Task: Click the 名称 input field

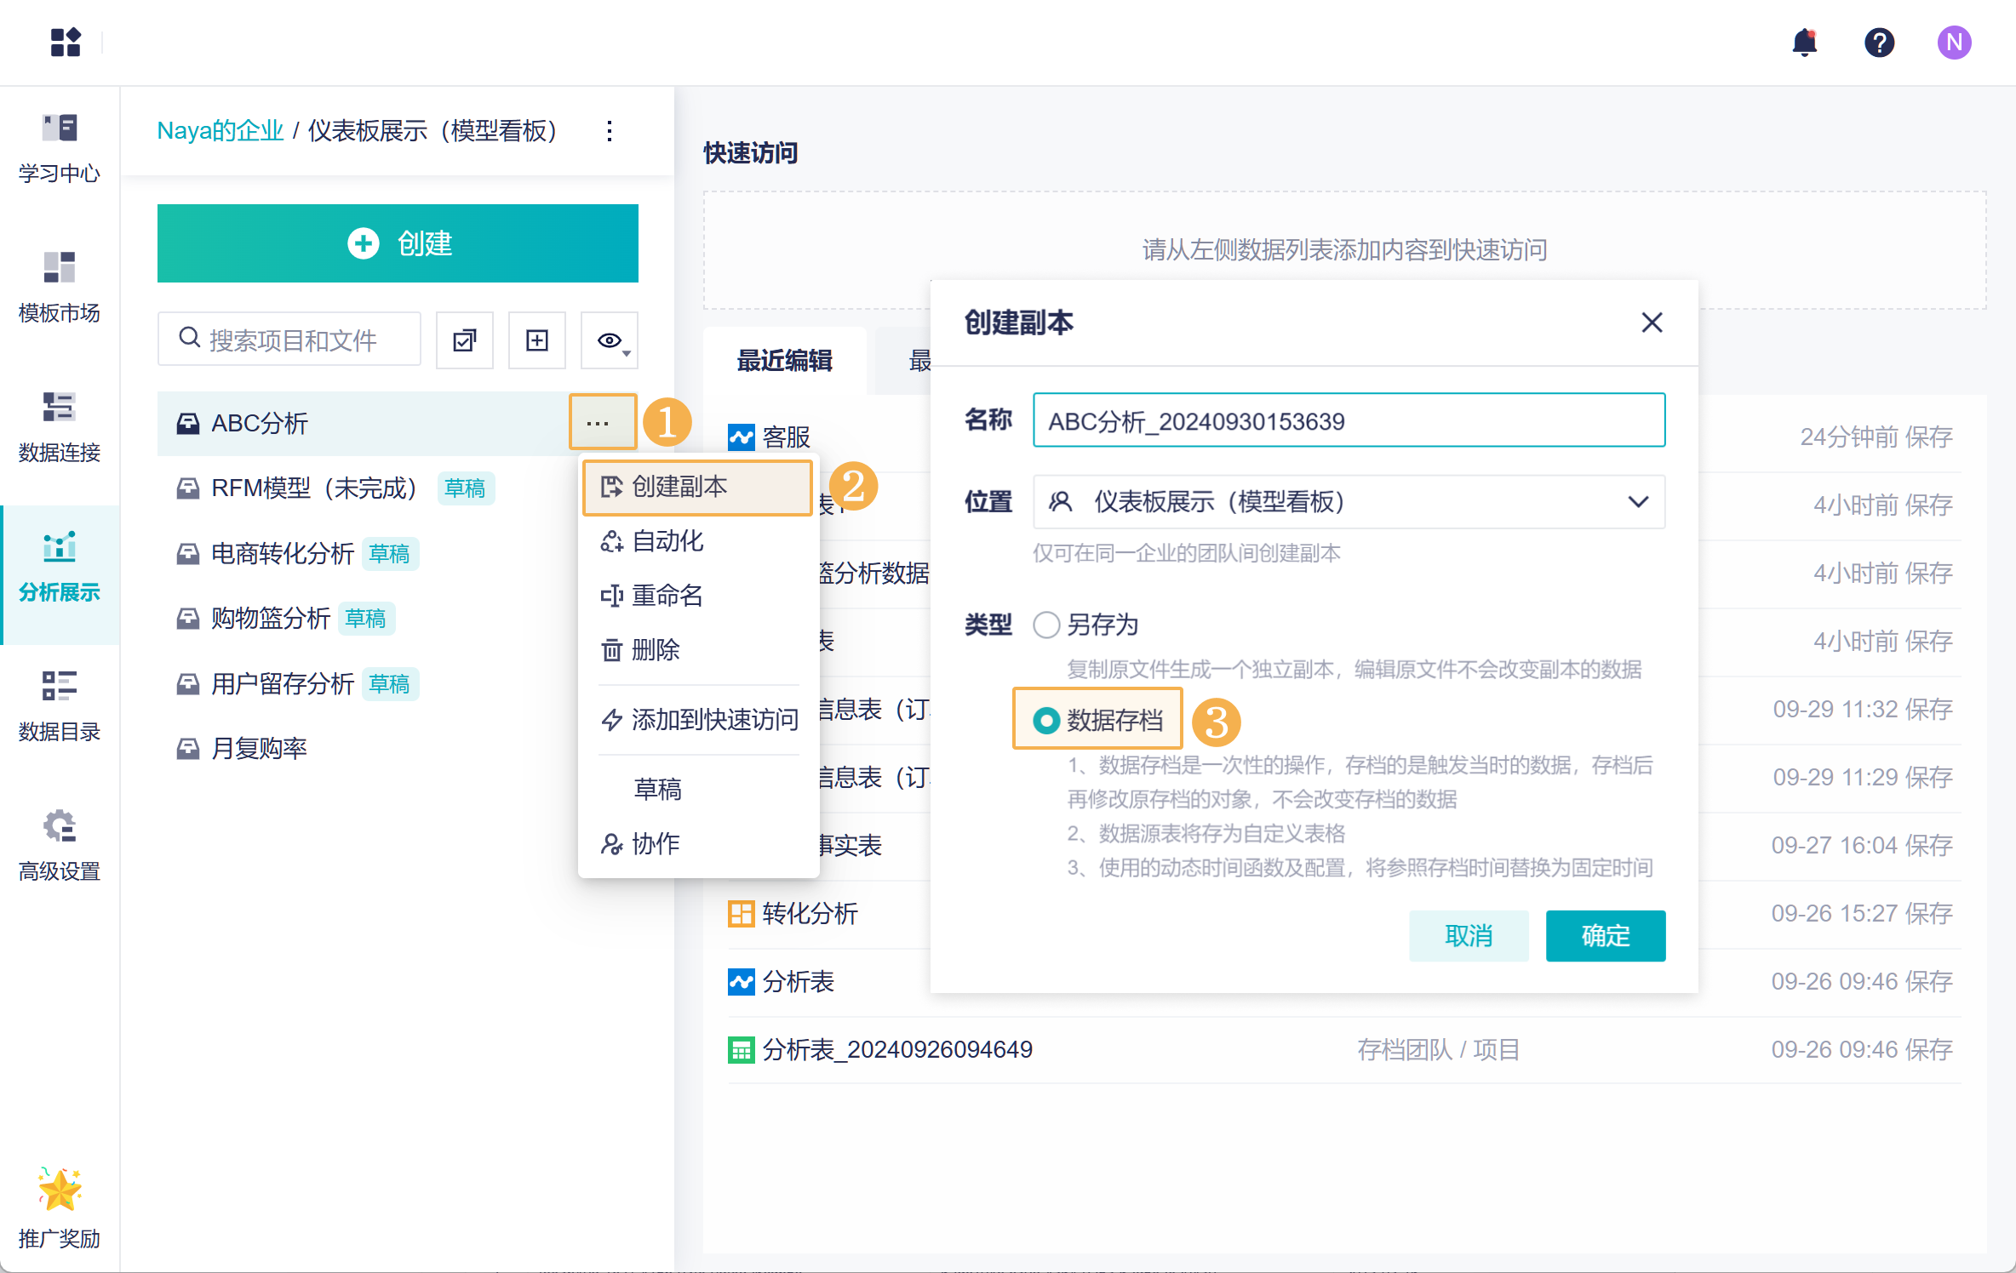Action: tap(1349, 420)
